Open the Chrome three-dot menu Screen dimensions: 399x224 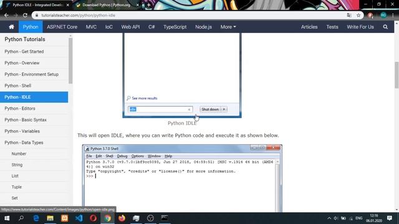tap(393, 15)
